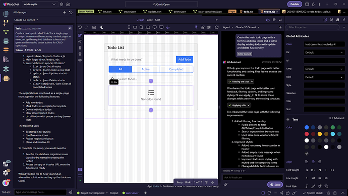Select the Completed filter radio button

(176, 69)
